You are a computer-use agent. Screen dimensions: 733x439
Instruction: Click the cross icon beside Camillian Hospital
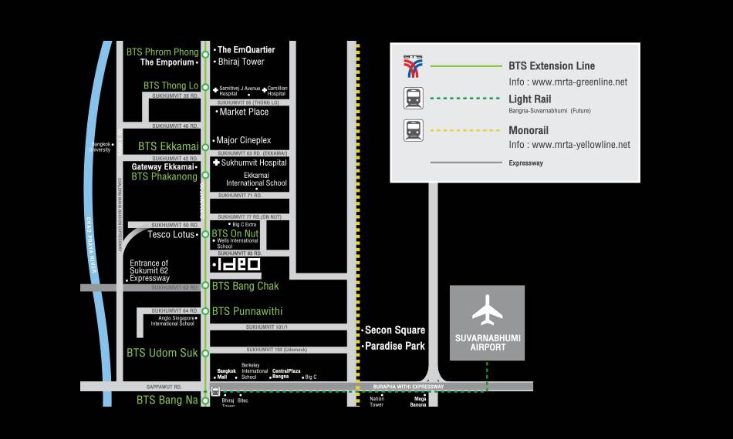tap(264, 90)
